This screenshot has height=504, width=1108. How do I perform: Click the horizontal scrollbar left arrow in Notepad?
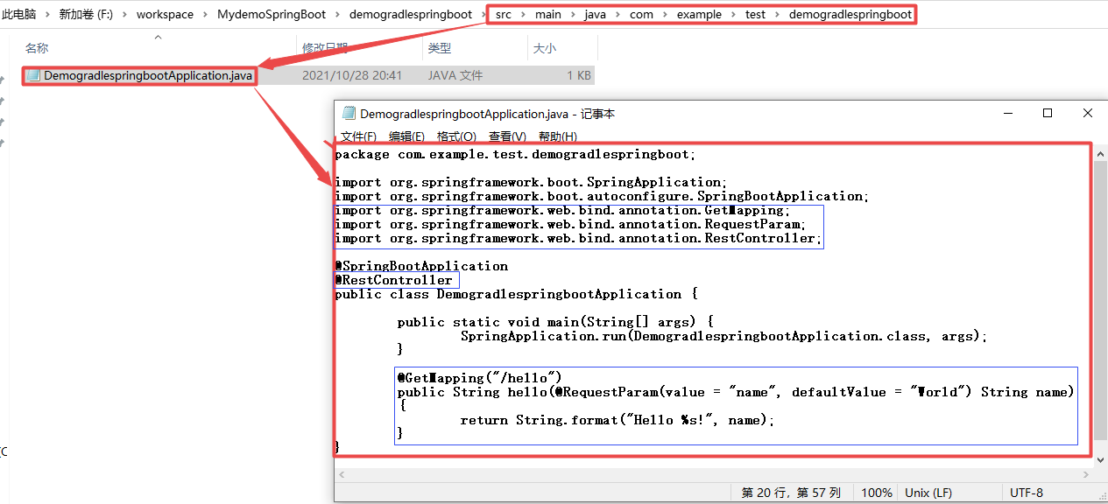click(x=342, y=474)
